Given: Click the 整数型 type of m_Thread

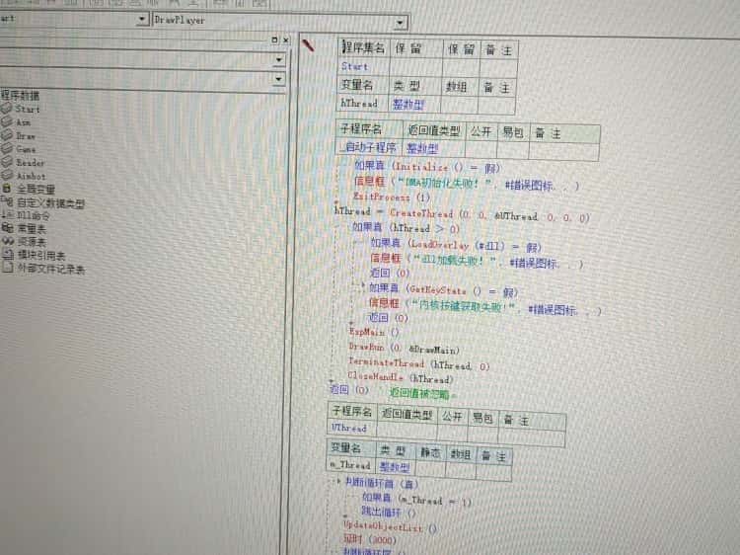Looking at the screenshot, I should coord(395,467).
